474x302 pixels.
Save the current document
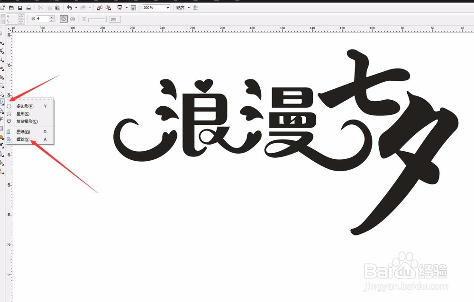(x=19, y=7)
